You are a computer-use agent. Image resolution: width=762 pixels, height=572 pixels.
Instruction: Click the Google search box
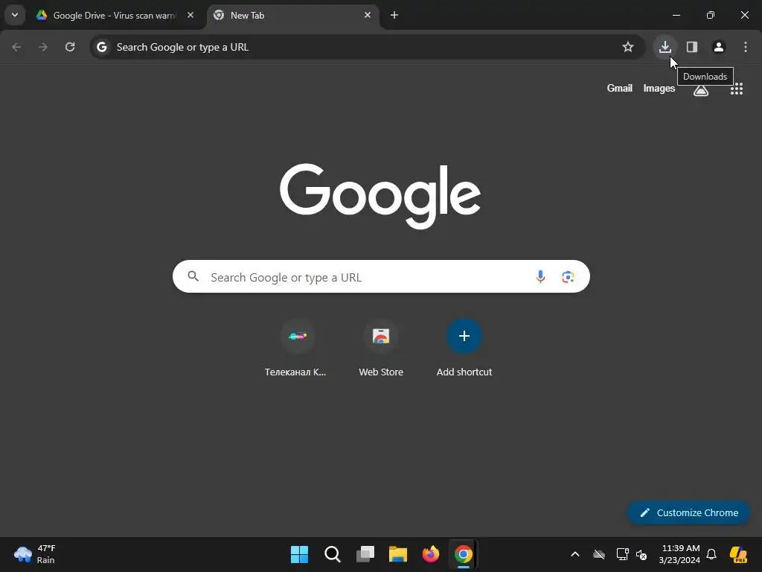pos(381,277)
